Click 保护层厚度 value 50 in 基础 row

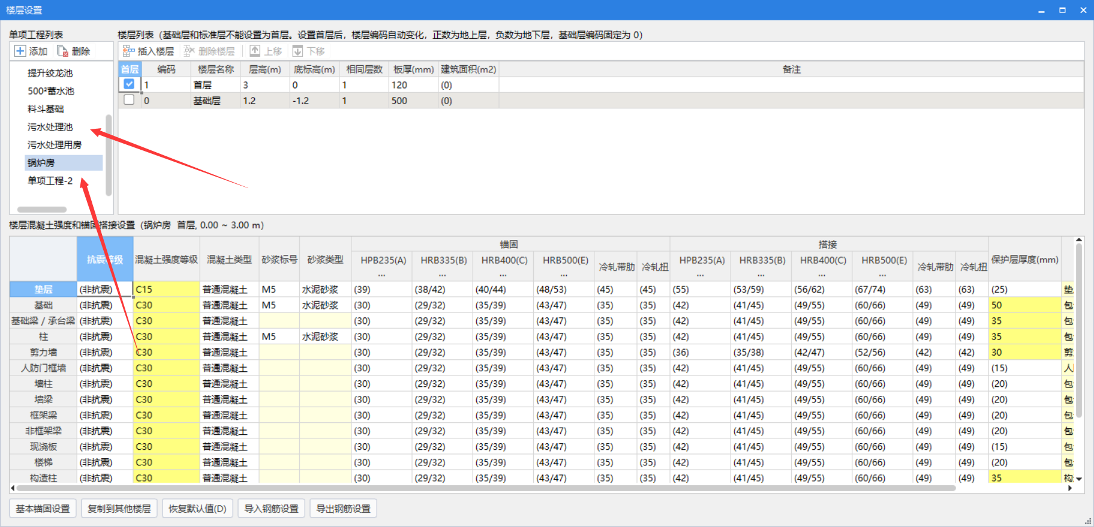click(x=1024, y=305)
